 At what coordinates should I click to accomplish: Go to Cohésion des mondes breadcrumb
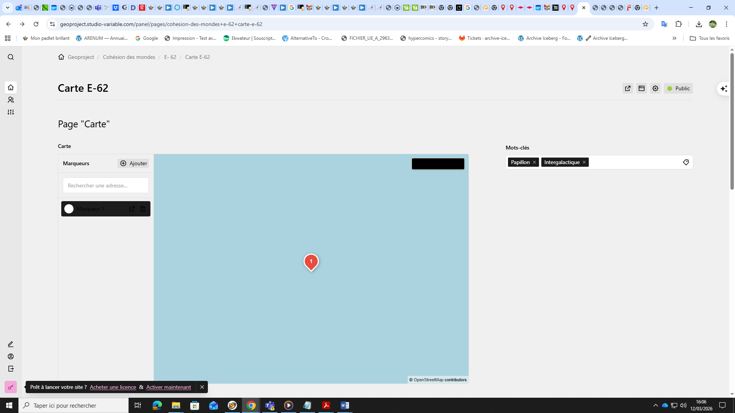[x=129, y=57]
